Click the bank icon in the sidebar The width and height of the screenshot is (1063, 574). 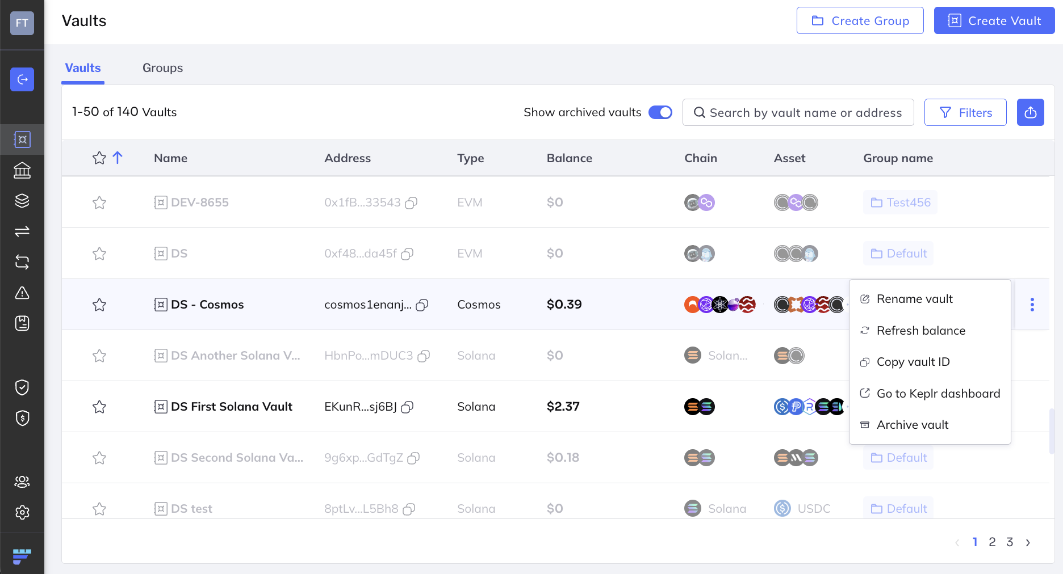[x=22, y=170]
